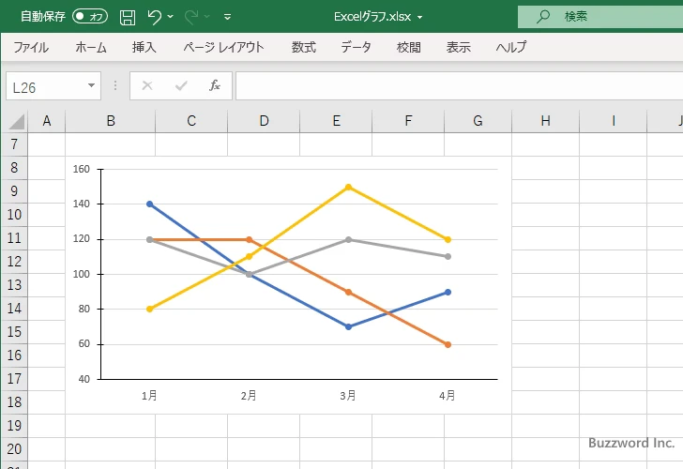Click the fx Insert Function icon
The width and height of the screenshot is (683, 469).
pyautogui.click(x=215, y=85)
